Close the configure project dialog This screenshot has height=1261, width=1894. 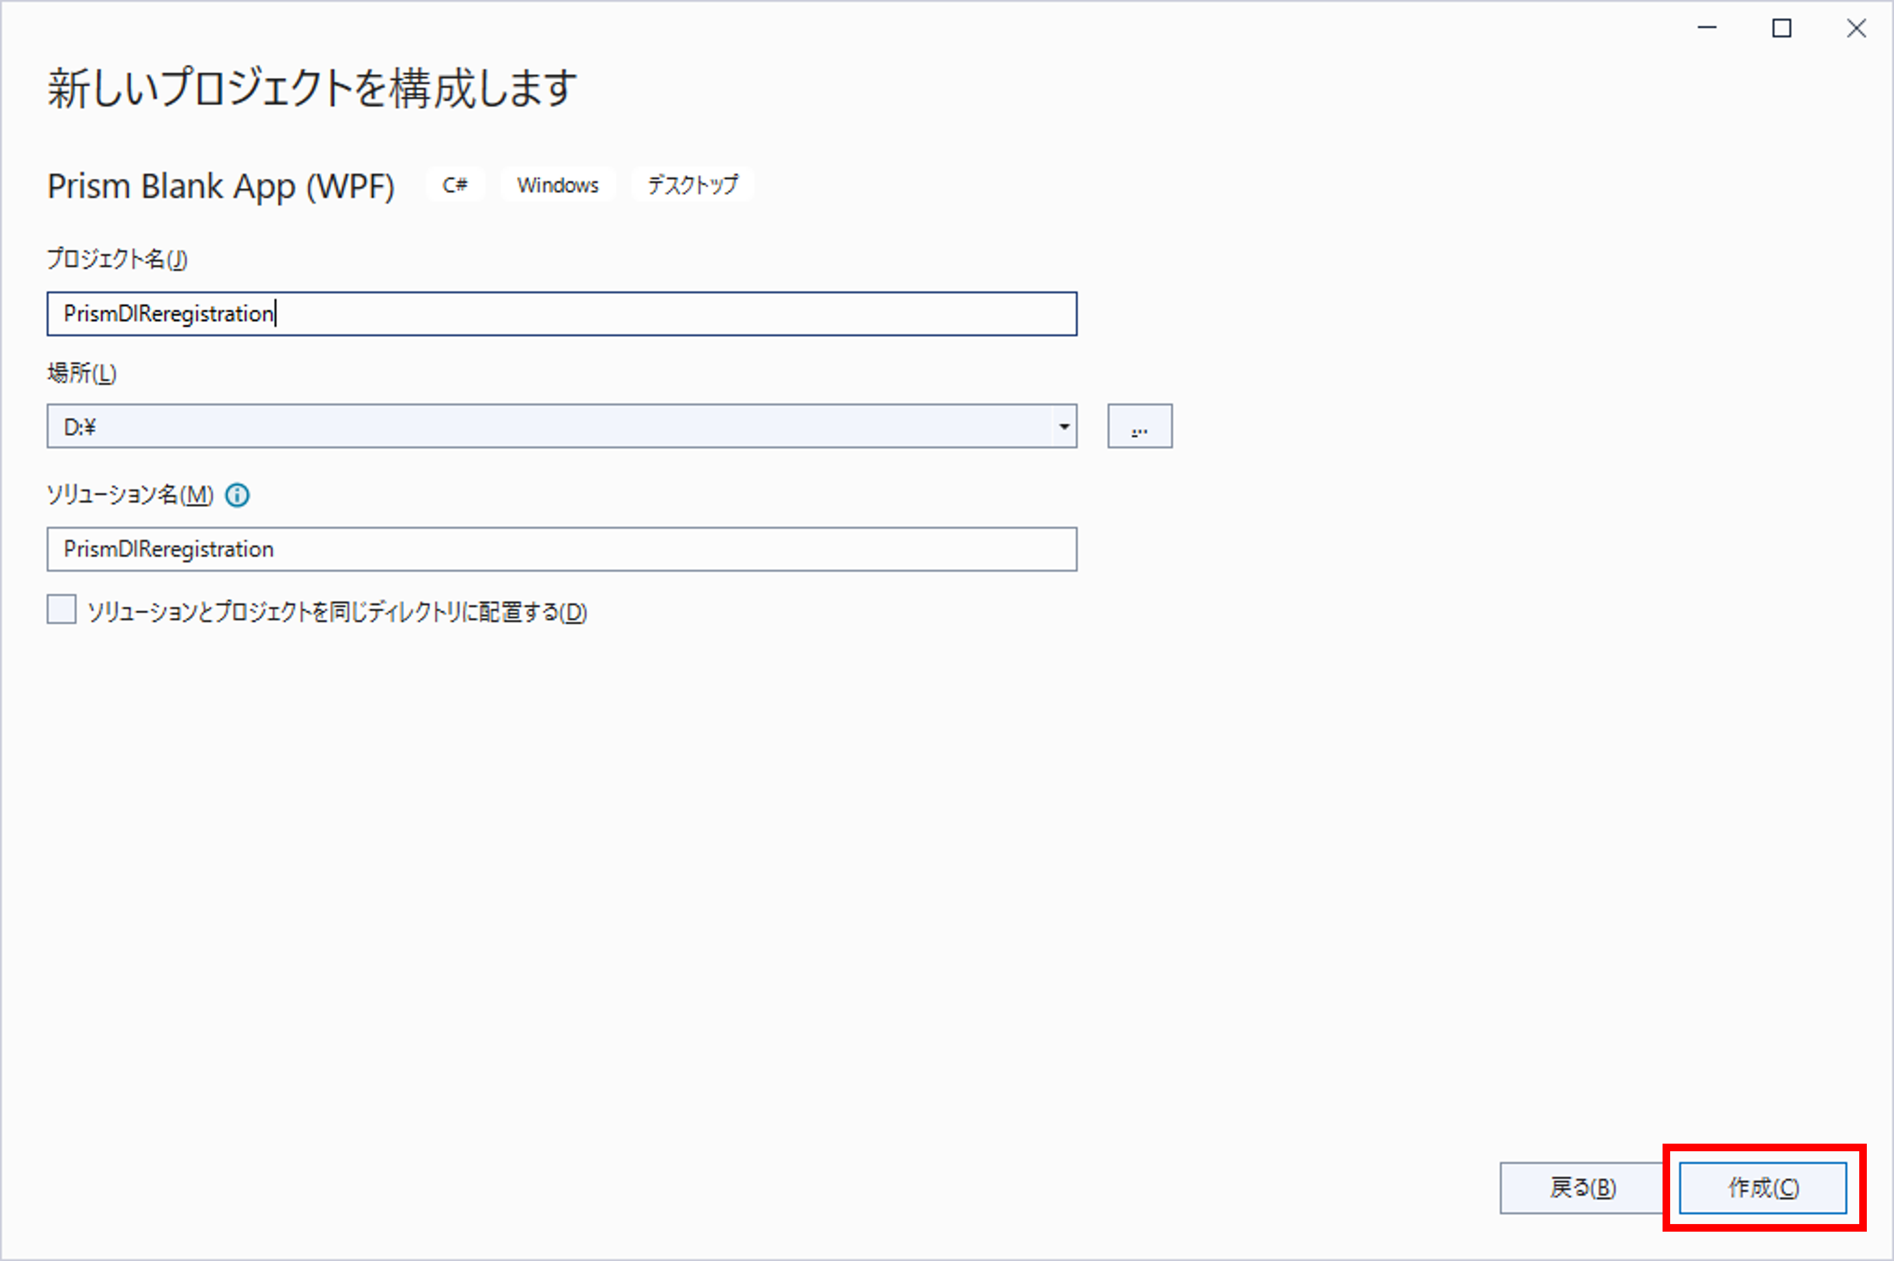[x=1856, y=28]
